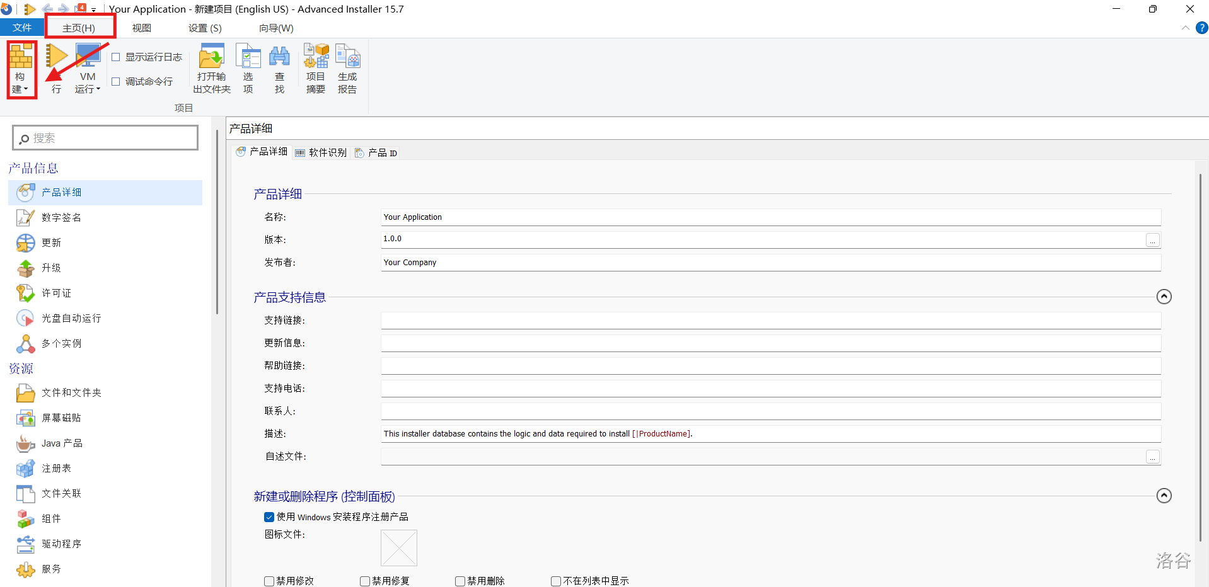Viewport: 1209px width, 587px height.
Task: Open the help question mark icon
Action: tap(1201, 28)
